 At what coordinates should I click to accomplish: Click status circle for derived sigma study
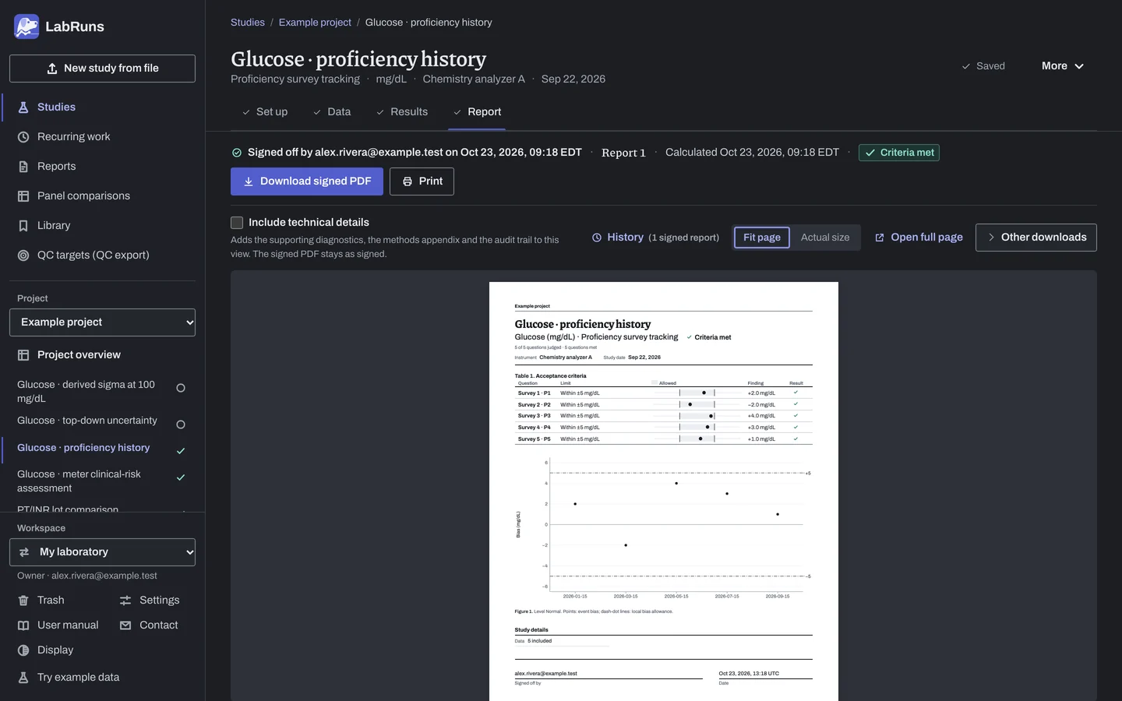(x=181, y=388)
